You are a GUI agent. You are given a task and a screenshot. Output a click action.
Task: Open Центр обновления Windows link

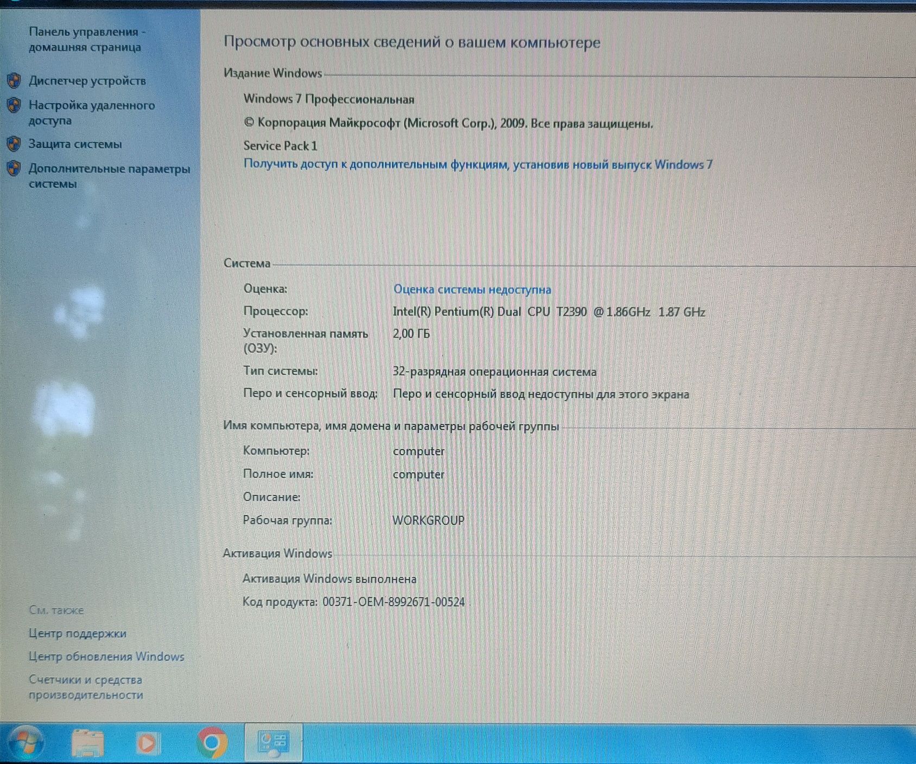click(x=106, y=657)
